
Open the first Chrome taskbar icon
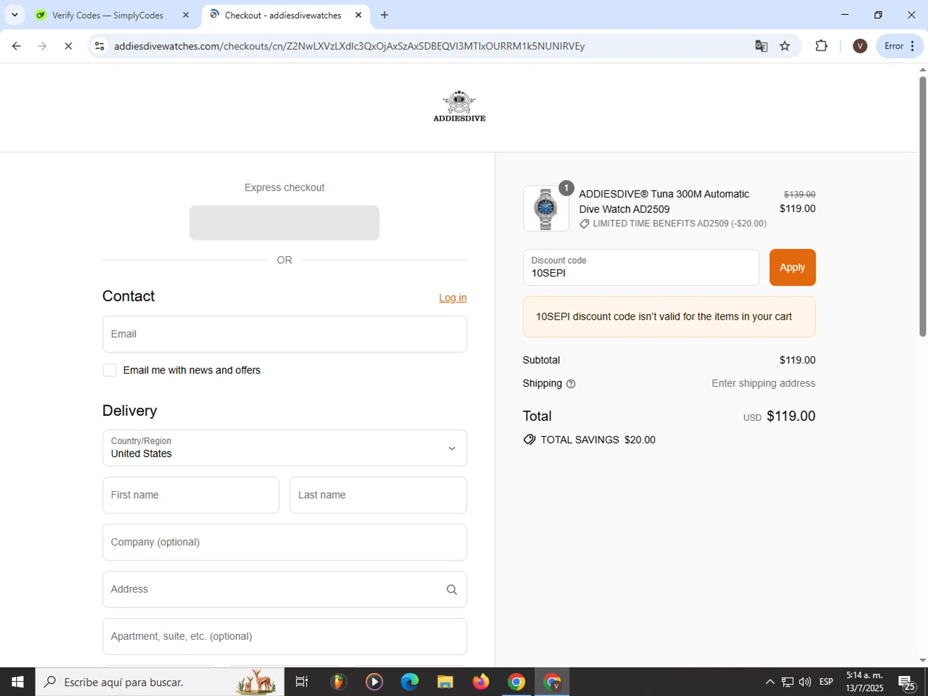tap(516, 682)
